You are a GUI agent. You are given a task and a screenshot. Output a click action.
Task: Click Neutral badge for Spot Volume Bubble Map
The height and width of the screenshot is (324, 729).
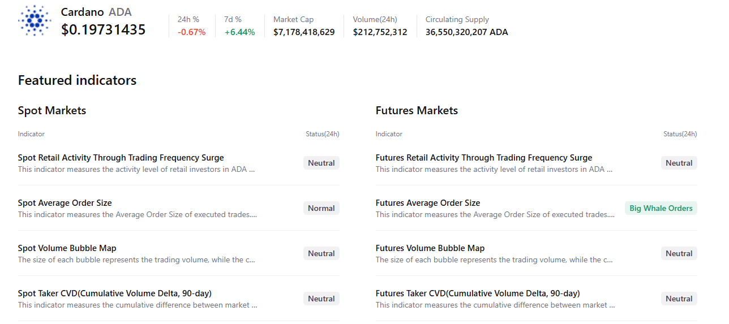coord(321,253)
